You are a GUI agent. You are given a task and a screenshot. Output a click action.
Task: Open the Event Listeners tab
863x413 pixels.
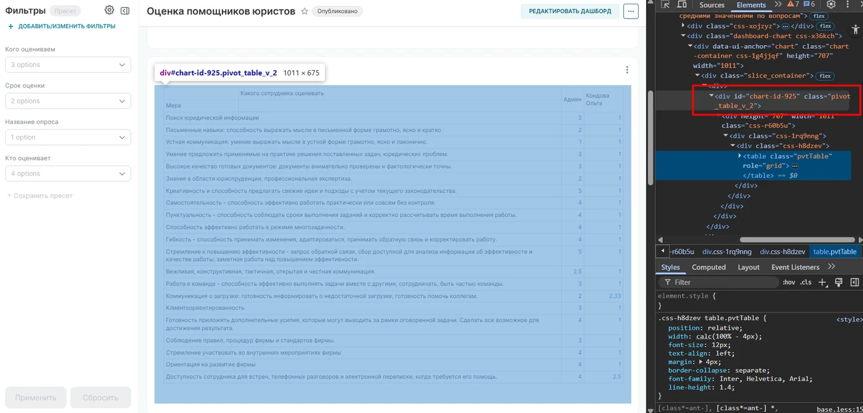click(795, 267)
